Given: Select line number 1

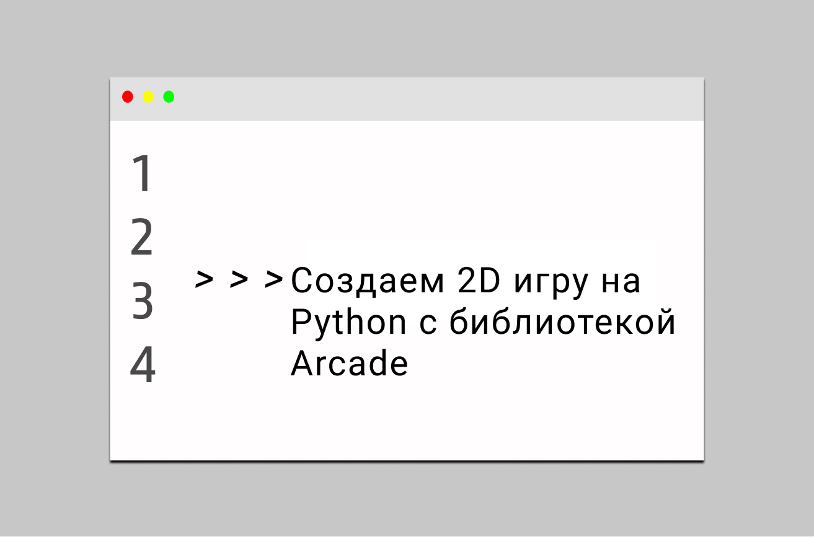Looking at the screenshot, I should pyautogui.click(x=142, y=174).
